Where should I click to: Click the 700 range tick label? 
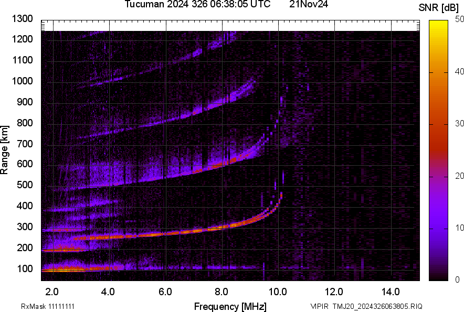25,144
